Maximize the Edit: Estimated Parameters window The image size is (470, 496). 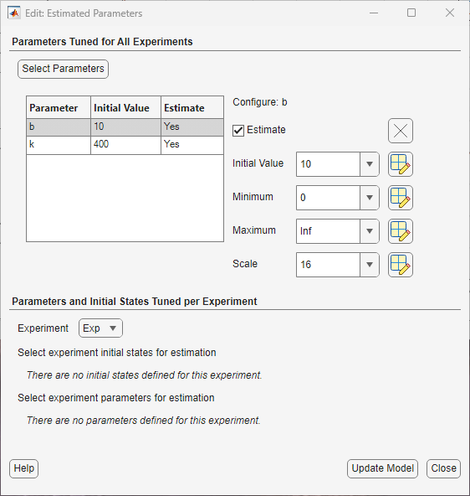pyautogui.click(x=411, y=13)
